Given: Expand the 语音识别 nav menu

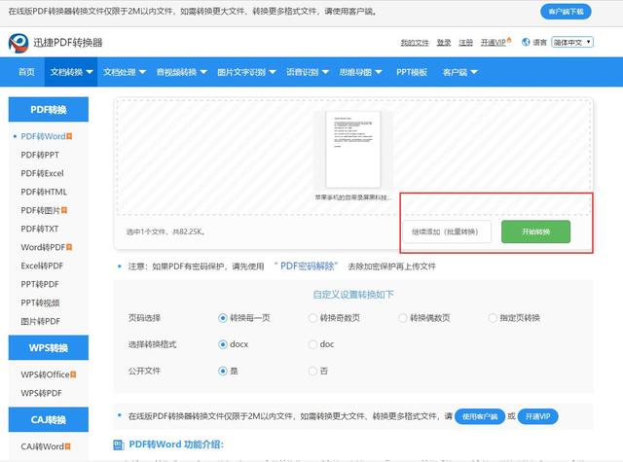Looking at the screenshot, I should [308, 72].
